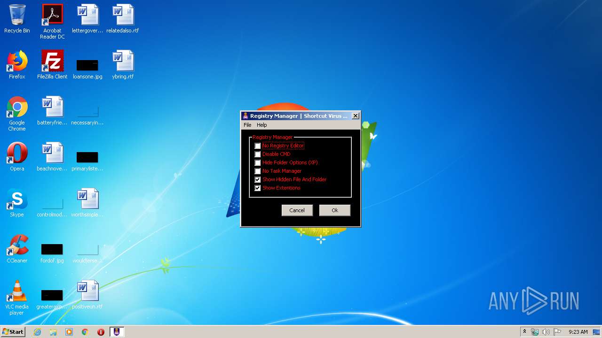
Task: Open the Windows Start menu
Action: coord(13,332)
